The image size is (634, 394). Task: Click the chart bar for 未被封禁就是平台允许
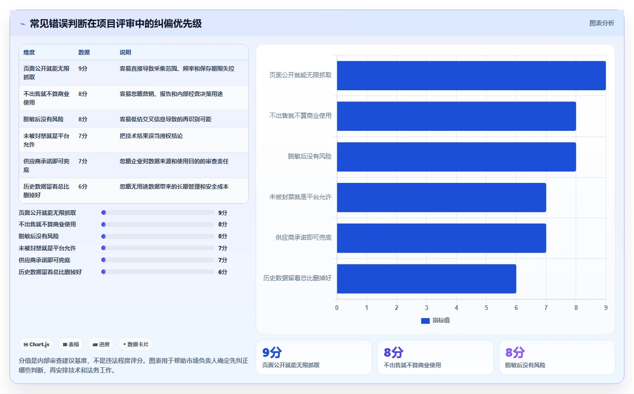click(x=441, y=197)
